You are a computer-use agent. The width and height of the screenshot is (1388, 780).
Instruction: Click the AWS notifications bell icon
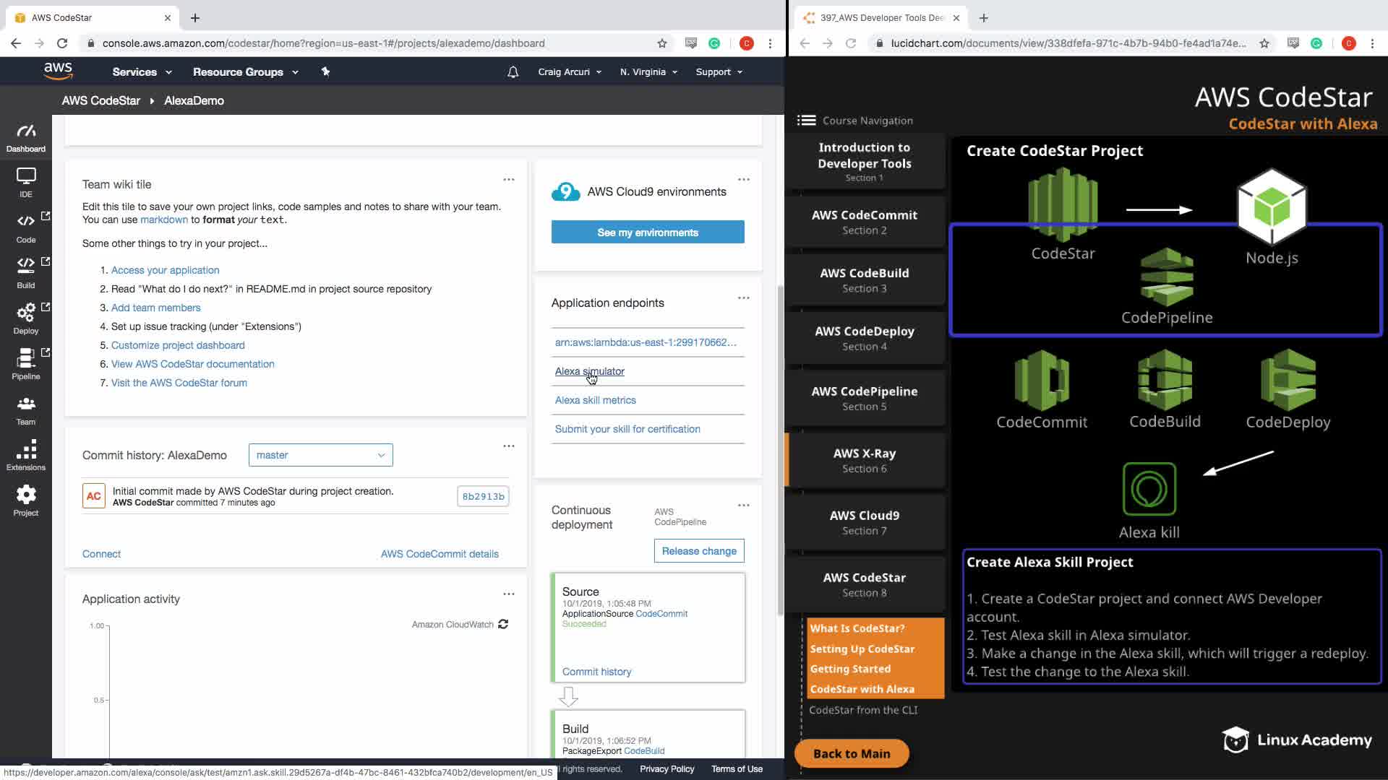[x=513, y=72]
